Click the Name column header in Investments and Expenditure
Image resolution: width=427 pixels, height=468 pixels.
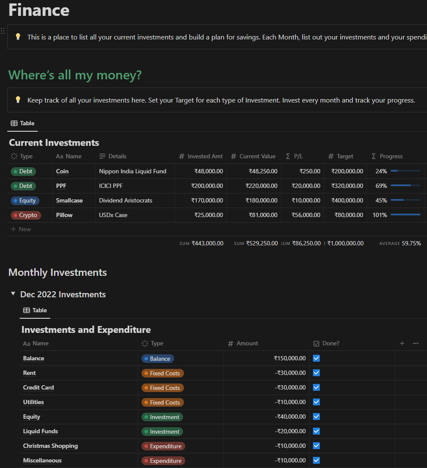tap(36, 344)
